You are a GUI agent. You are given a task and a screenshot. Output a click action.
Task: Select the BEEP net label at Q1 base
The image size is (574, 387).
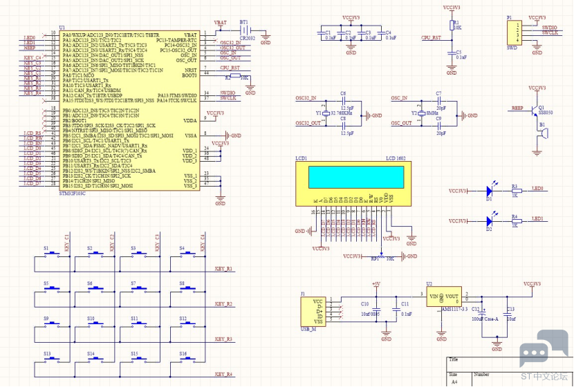pos(517,108)
